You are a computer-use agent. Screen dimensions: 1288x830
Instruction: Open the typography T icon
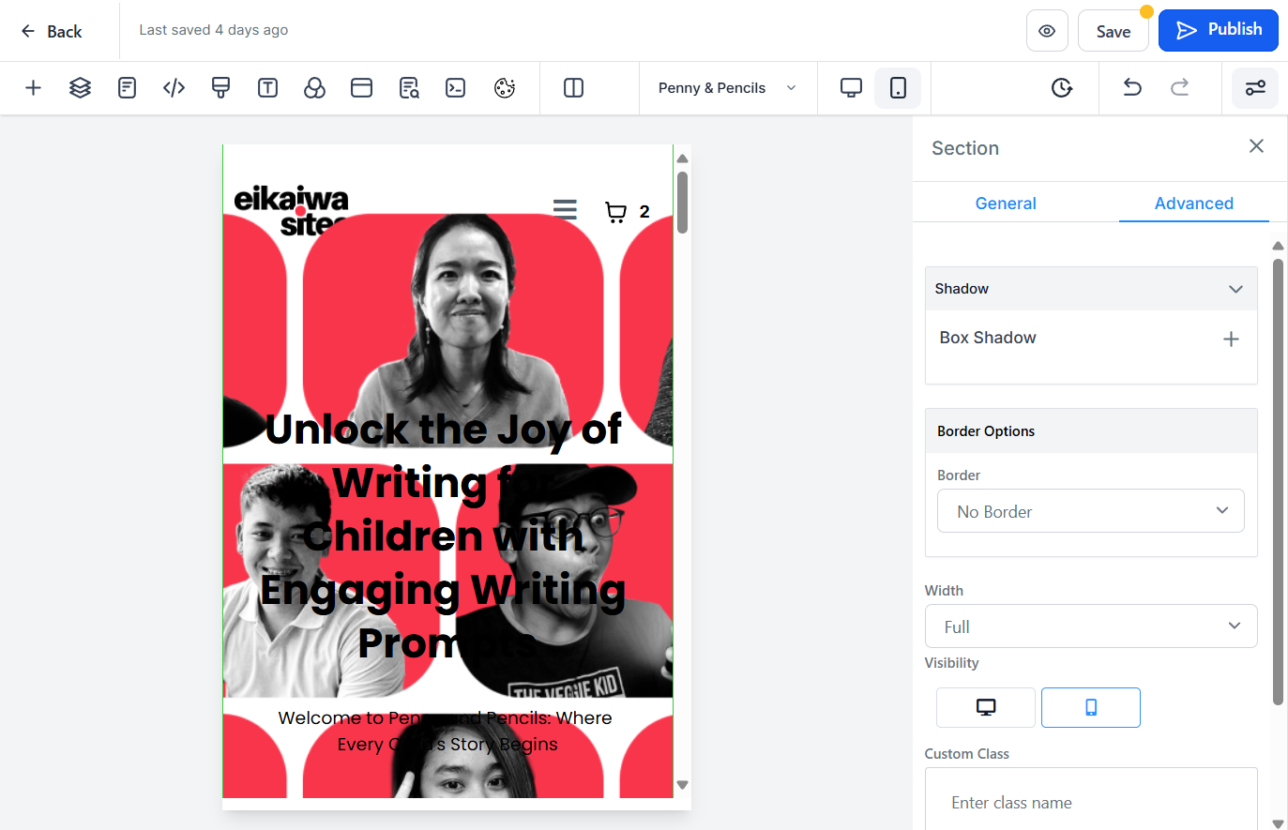[x=267, y=88]
